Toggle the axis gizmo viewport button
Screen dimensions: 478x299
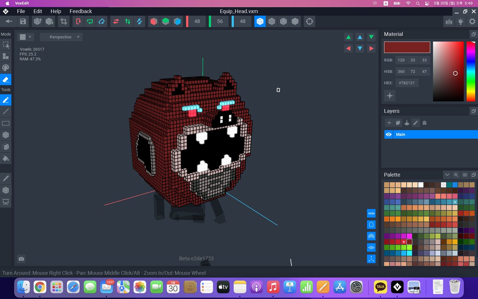pyautogui.click(x=371, y=259)
